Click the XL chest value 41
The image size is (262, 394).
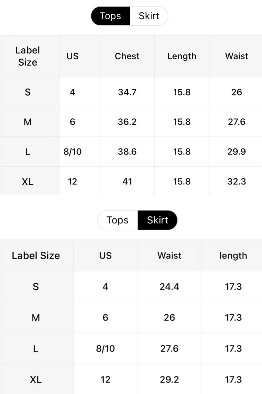tap(127, 181)
